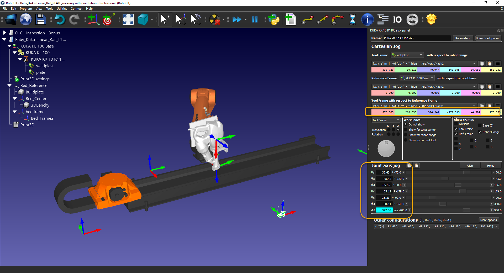The image size is (504, 273).
Task: Add the IO instruction
Action: (397, 19)
